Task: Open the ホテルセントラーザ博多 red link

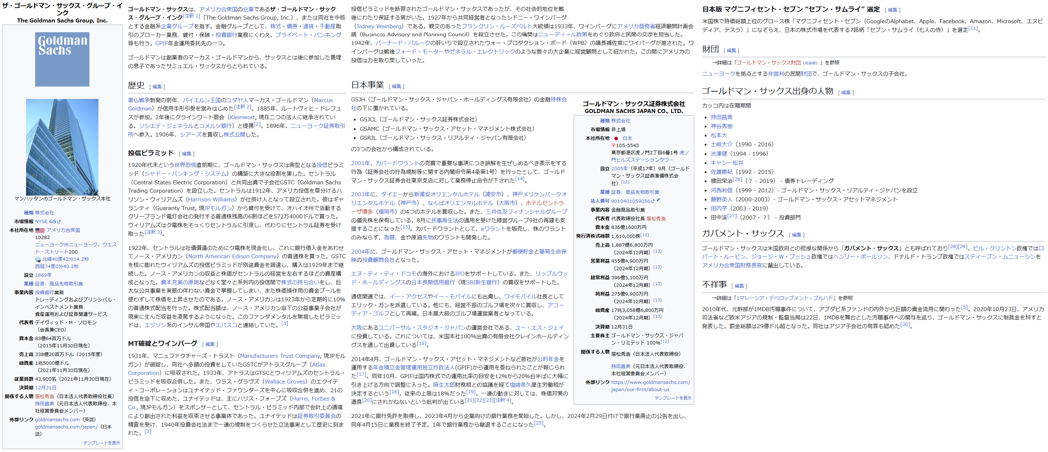Action: (545, 203)
